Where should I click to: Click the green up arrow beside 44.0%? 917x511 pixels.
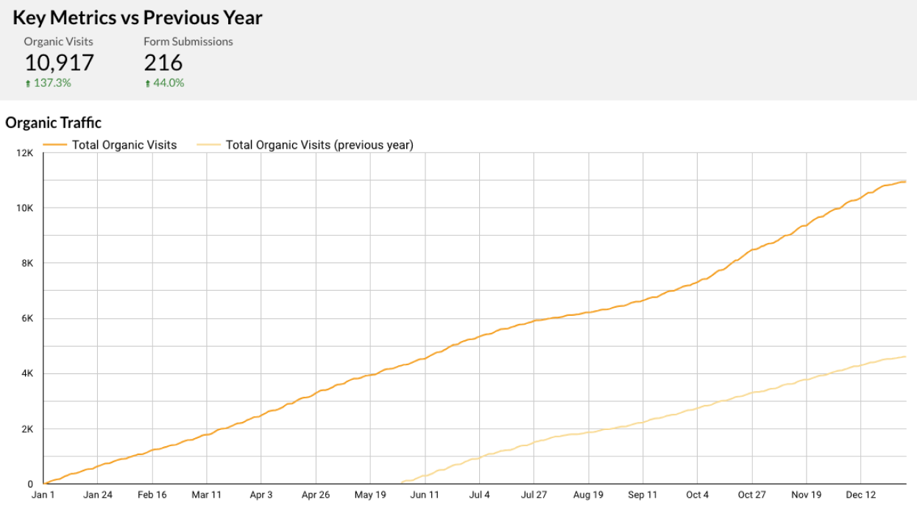(x=147, y=84)
